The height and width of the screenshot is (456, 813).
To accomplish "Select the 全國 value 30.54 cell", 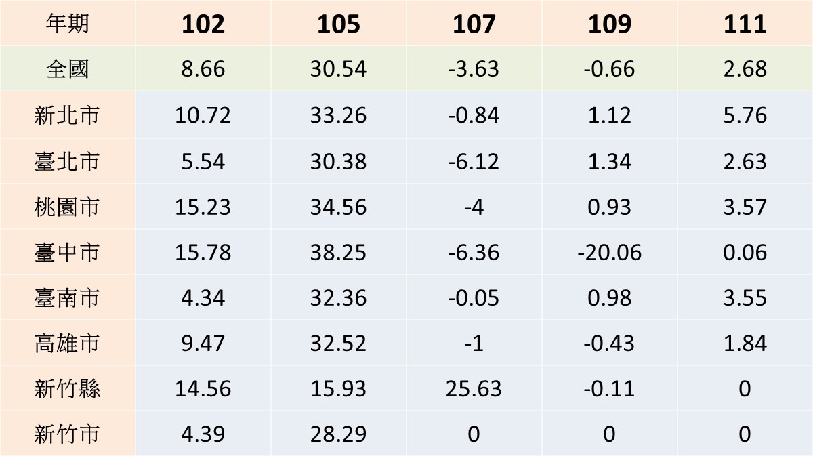I will pyautogui.click(x=339, y=69).
